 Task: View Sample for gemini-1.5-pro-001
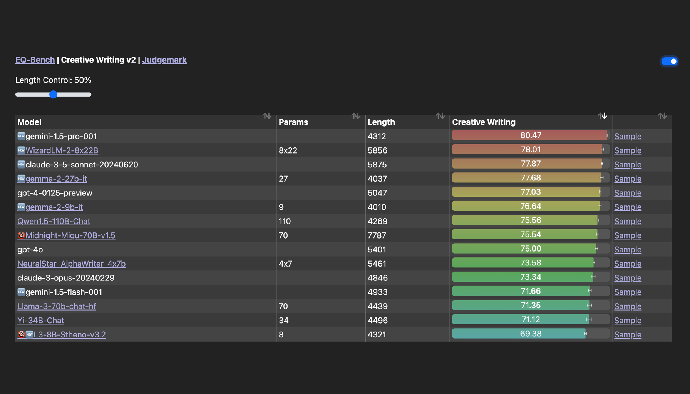pyautogui.click(x=628, y=136)
